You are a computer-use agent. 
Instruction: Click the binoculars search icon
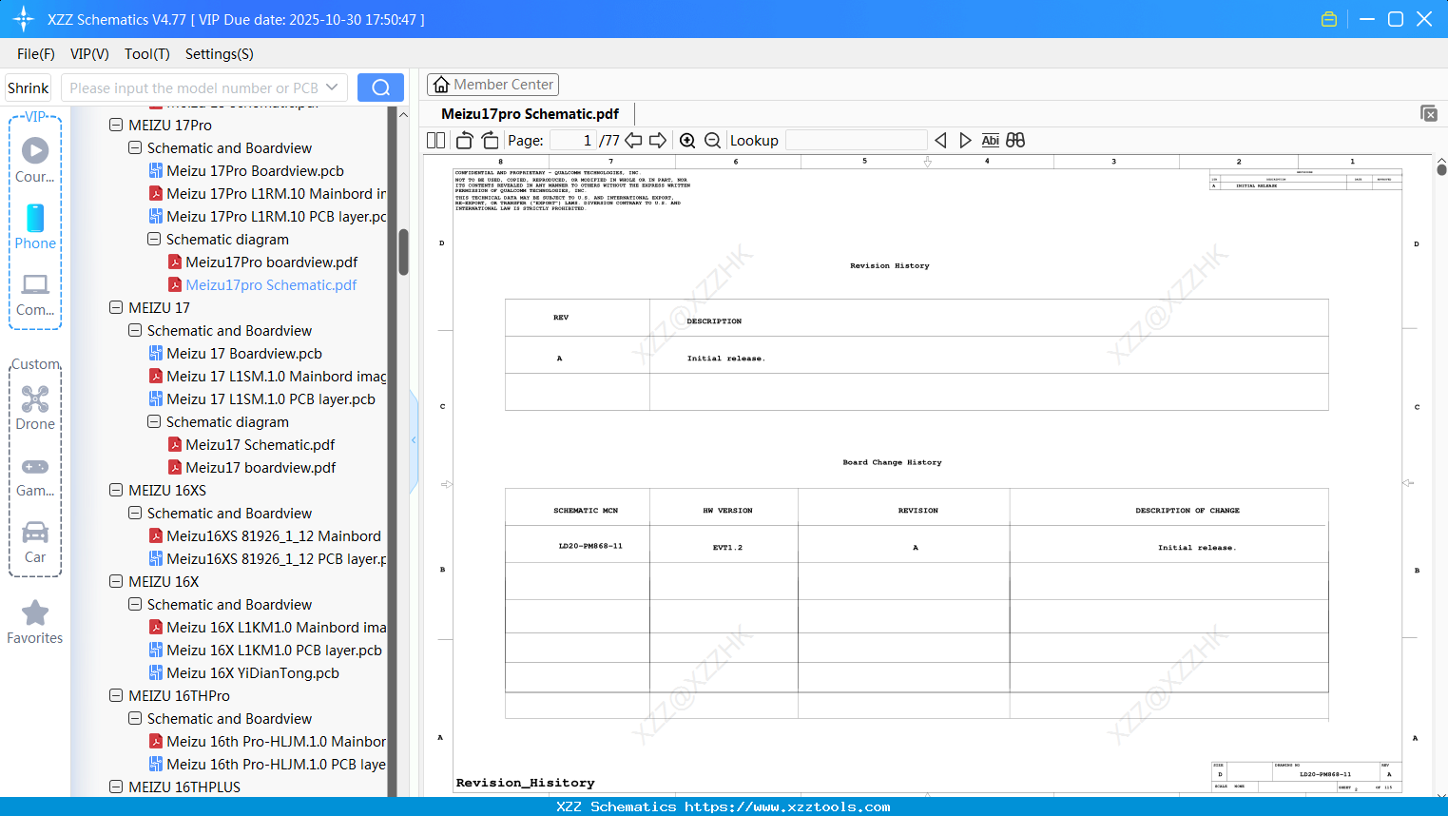click(1015, 141)
